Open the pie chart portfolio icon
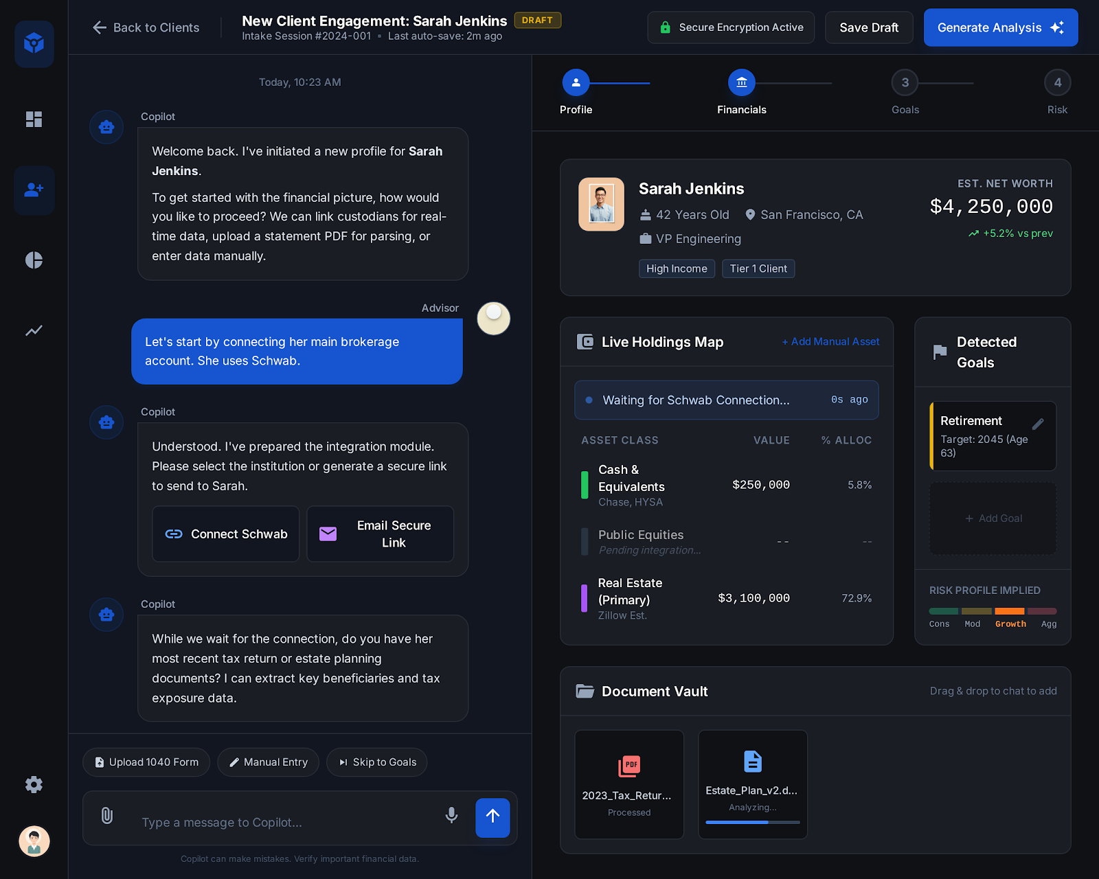The width and height of the screenshot is (1099, 879). pyautogui.click(x=34, y=260)
